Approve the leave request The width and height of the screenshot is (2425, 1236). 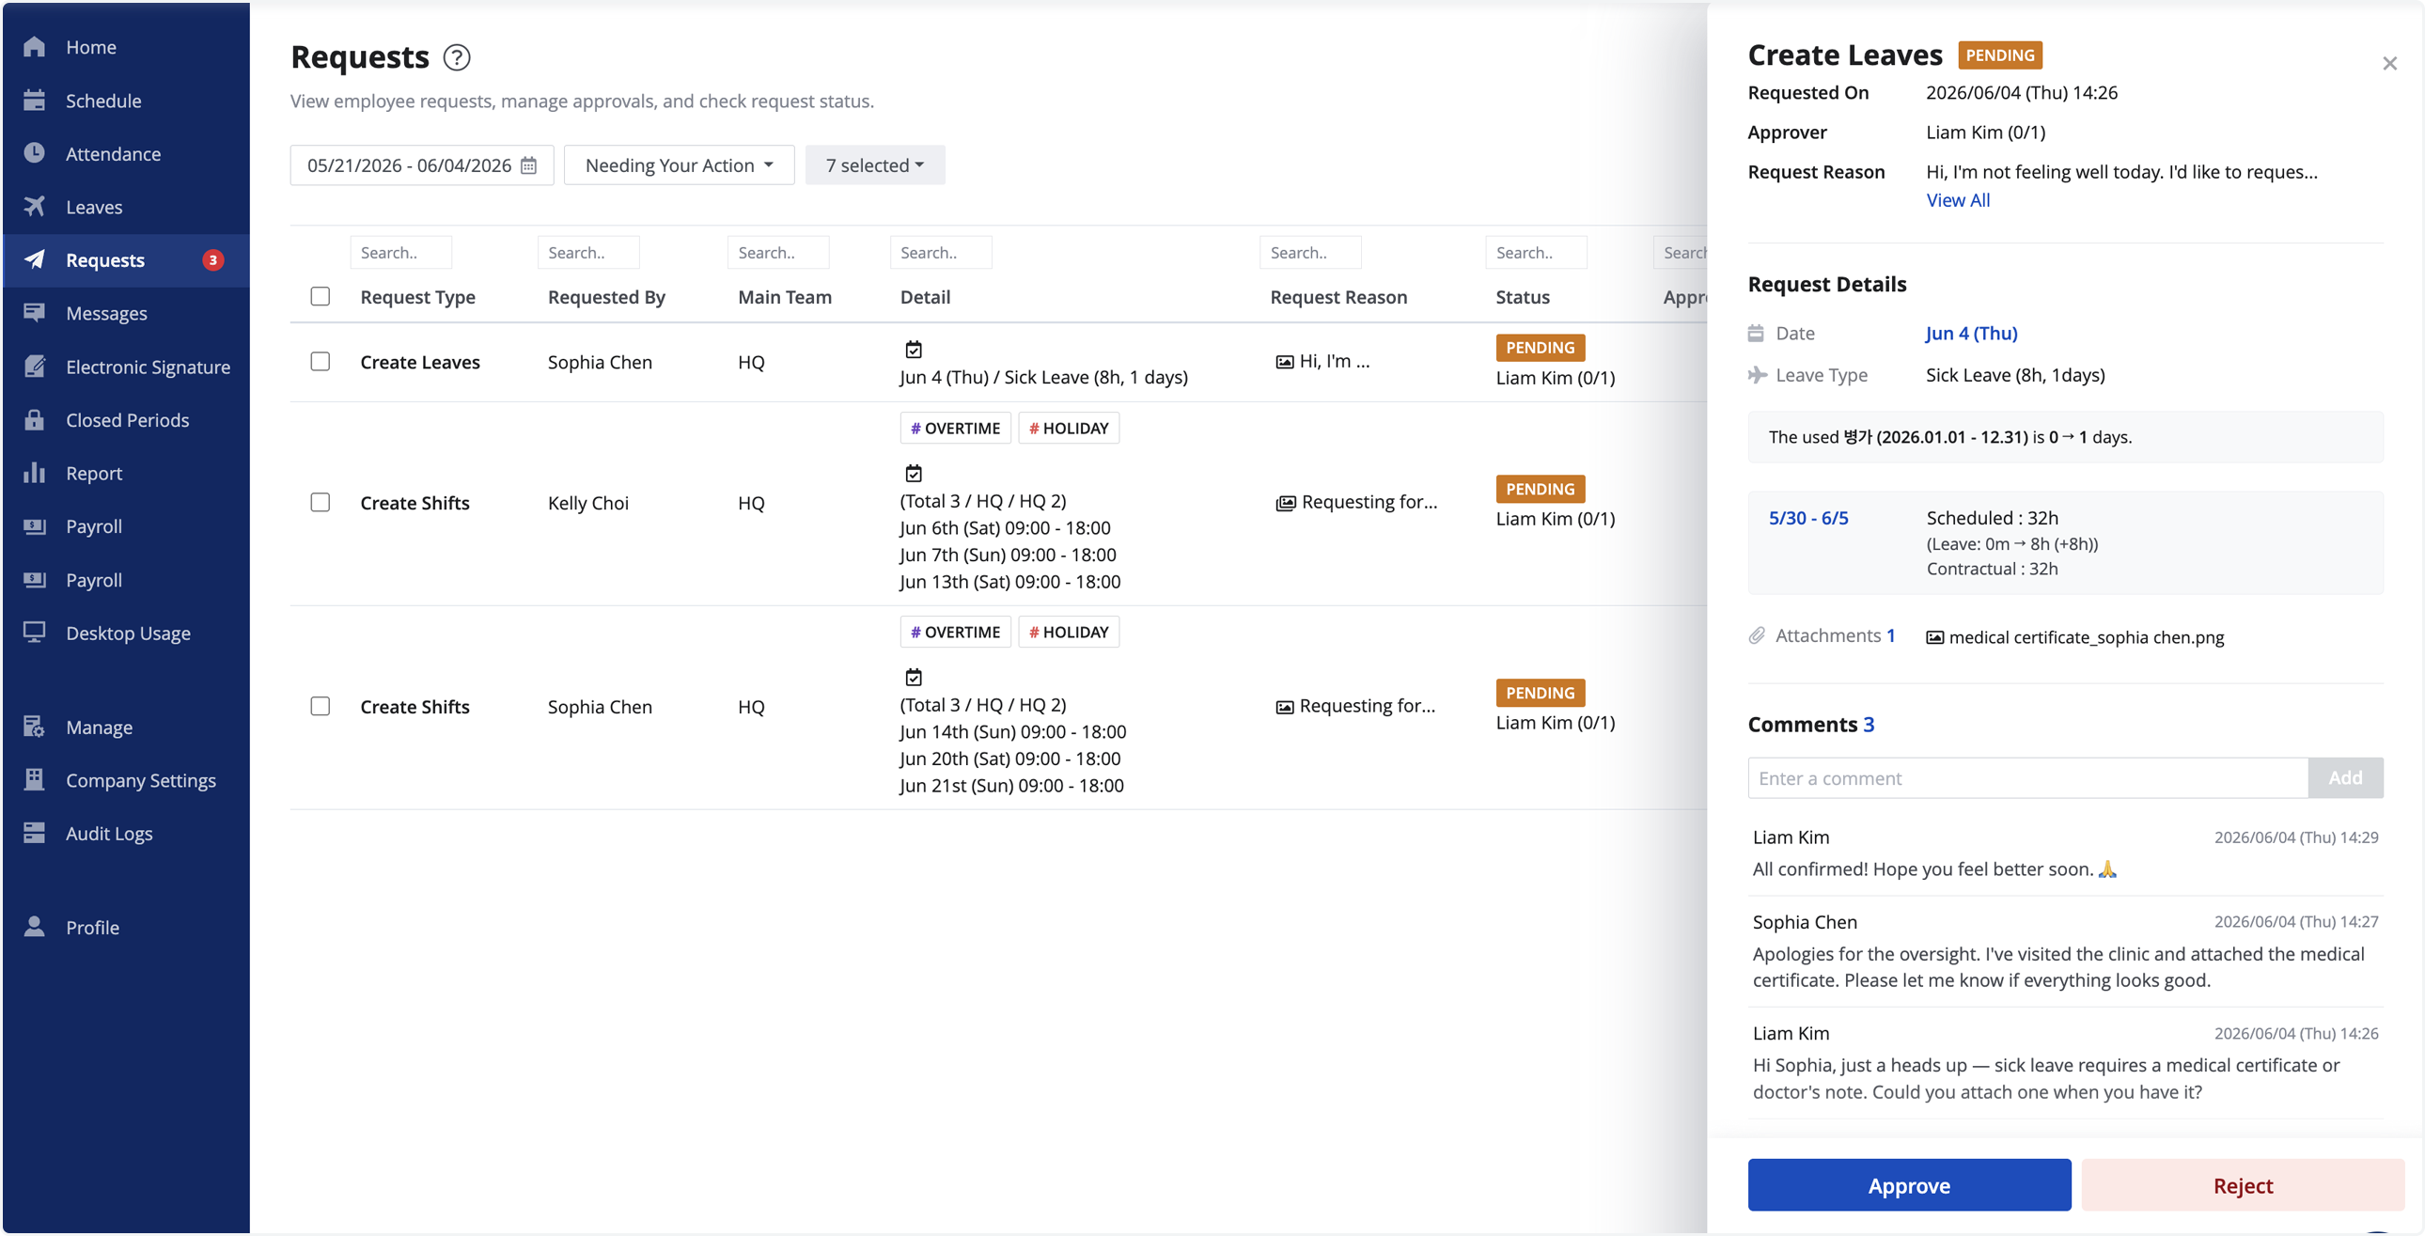(1909, 1186)
